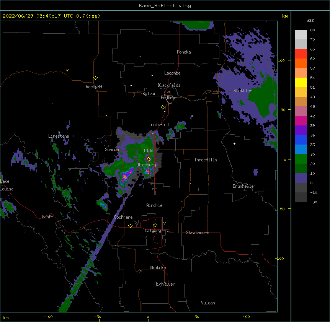Viewport: 330px width, 322px height.
Task: Click the Limestone label on the map
Action: pos(59,136)
